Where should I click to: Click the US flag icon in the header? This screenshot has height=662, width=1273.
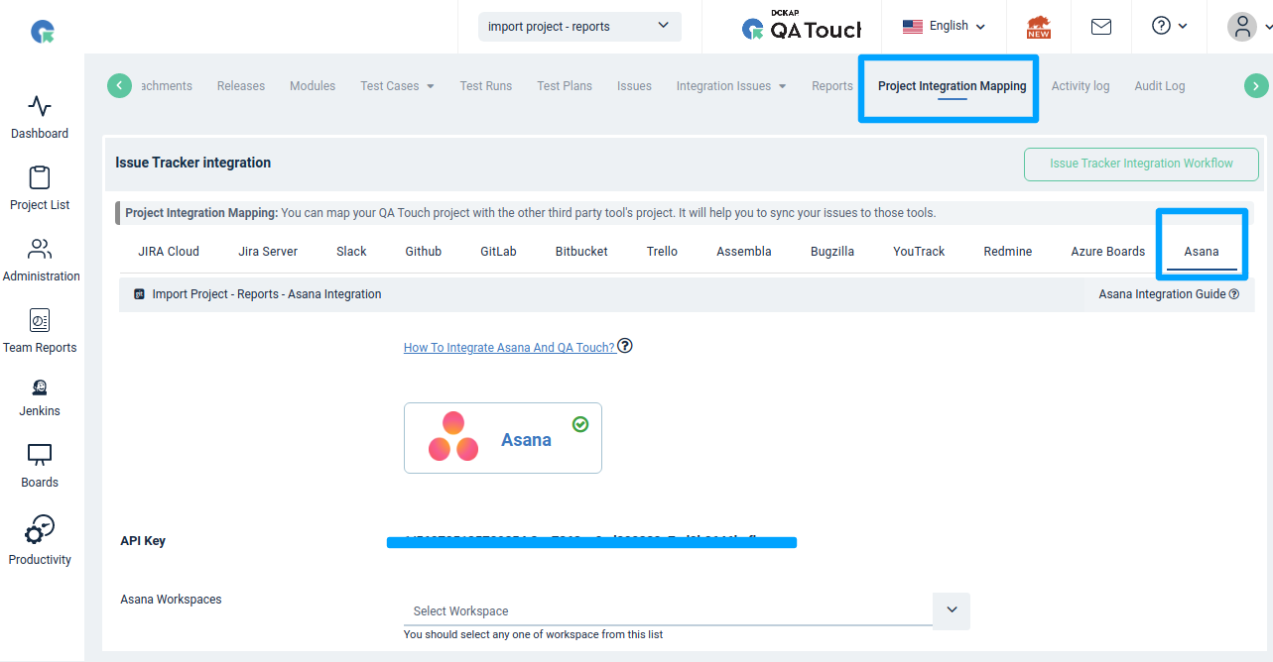tap(913, 27)
